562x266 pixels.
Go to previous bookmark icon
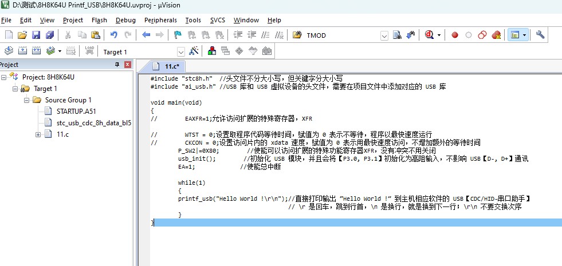pos(192,35)
